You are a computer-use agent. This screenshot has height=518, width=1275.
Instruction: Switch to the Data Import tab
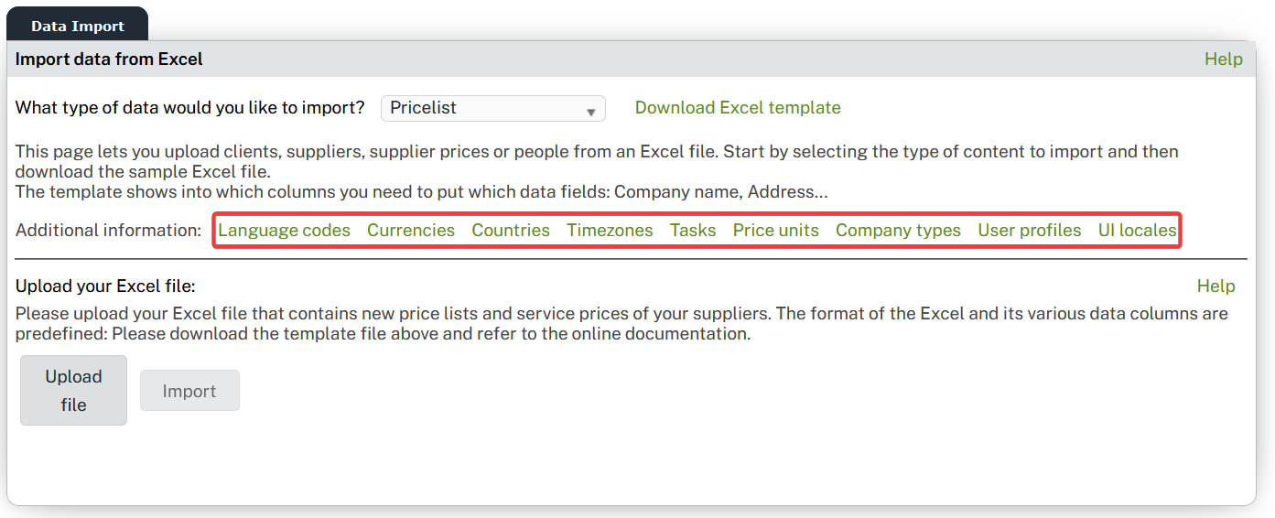point(78,26)
